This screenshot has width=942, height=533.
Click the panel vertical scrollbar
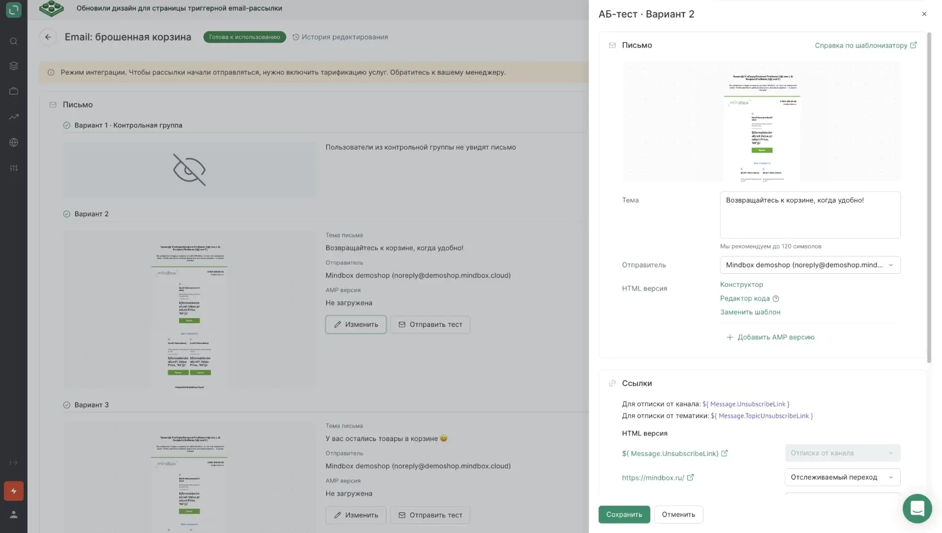[929, 198]
